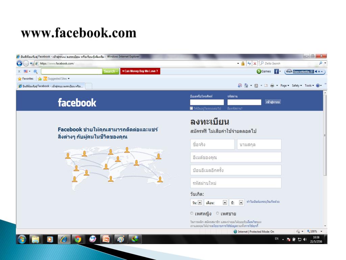The height and width of the screenshot is (260, 346).
Task: Launch Windows Media Player from taskbar
Action: [50, 239]
